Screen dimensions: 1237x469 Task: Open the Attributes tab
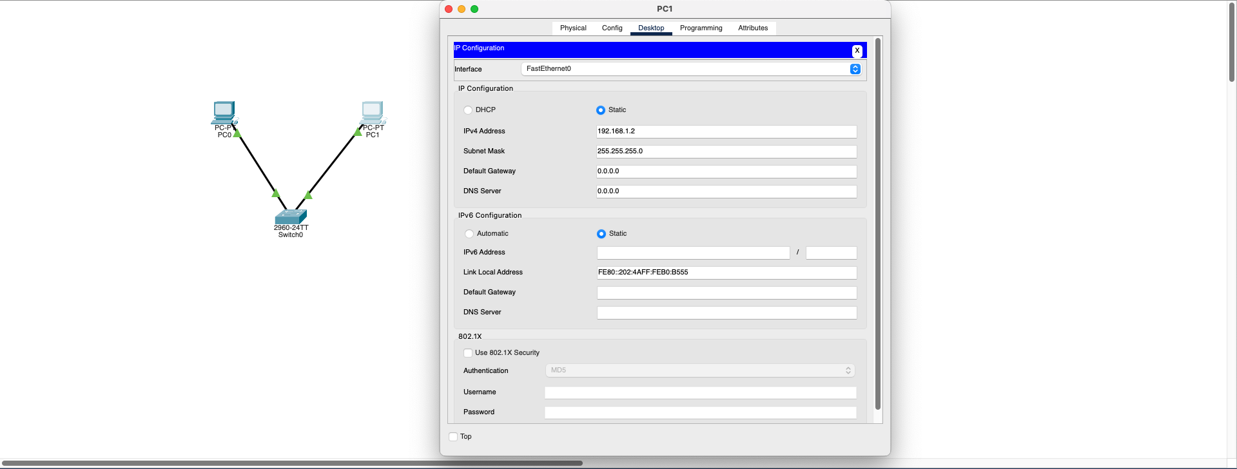click(x=753, y=28)
